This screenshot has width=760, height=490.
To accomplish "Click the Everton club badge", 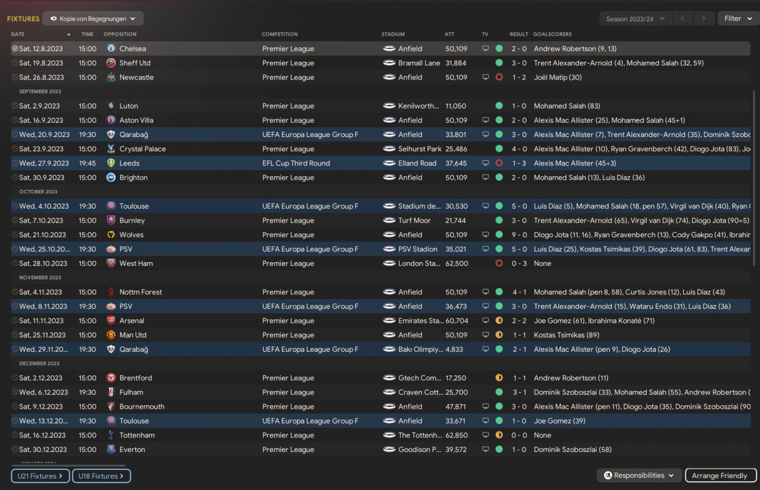I will [x=111, y=450].
